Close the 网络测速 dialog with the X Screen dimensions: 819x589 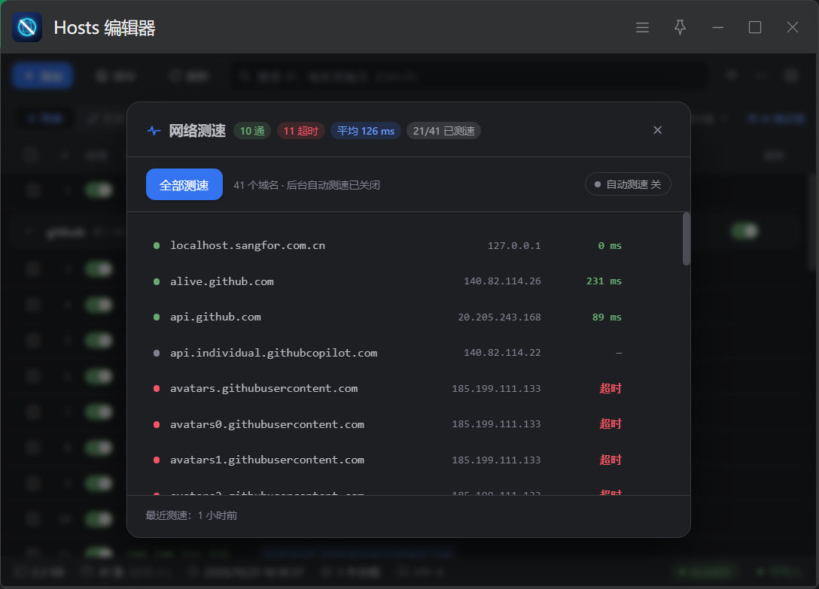[658, 130]
